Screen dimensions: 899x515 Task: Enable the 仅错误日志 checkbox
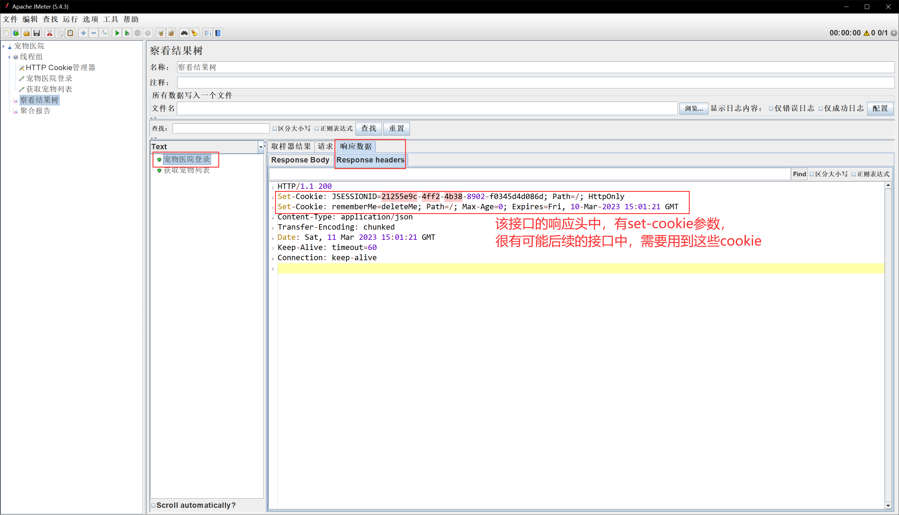click(x=771, y=109)
